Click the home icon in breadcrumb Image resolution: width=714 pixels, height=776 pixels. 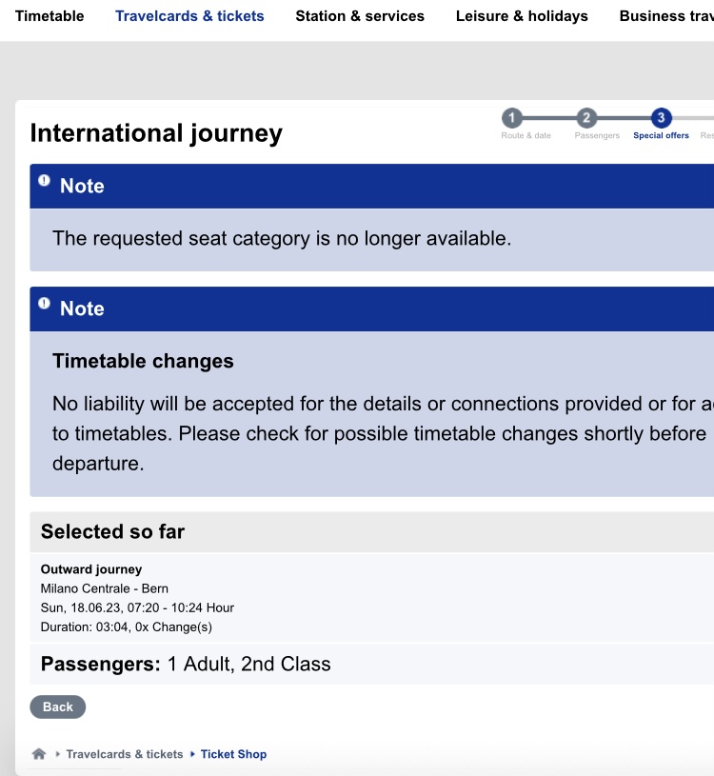(x=39, y=754)
